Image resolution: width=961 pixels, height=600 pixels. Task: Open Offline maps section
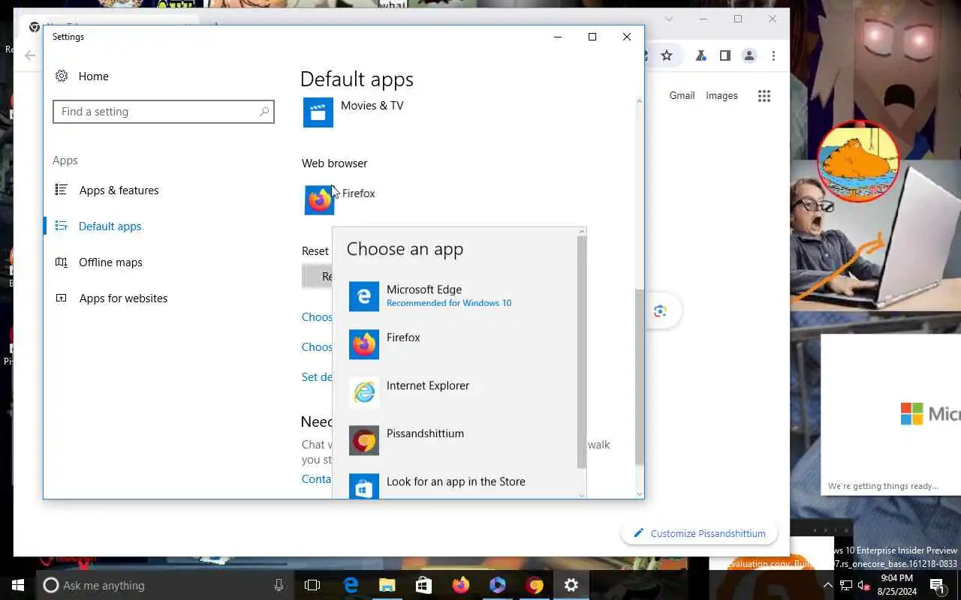(110, 262)
